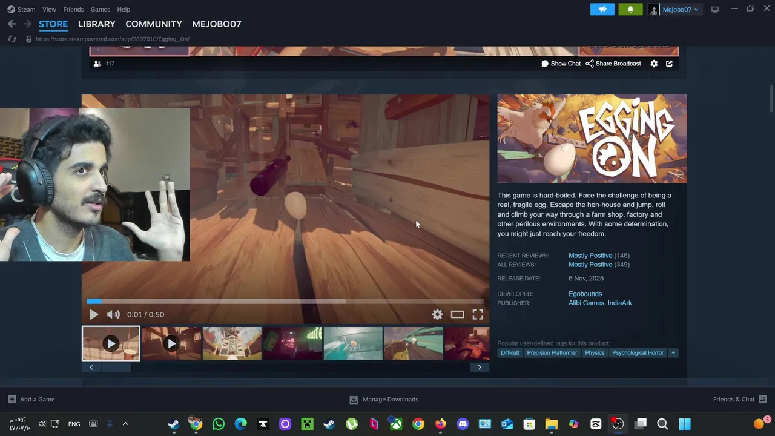Reload the store page
Viewport: 775px width, 436px height.
point(12,39)
